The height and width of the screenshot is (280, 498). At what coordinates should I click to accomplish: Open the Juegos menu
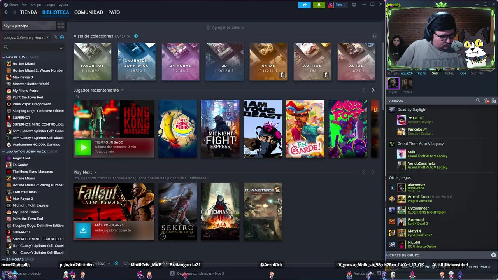tap(50, 5)
